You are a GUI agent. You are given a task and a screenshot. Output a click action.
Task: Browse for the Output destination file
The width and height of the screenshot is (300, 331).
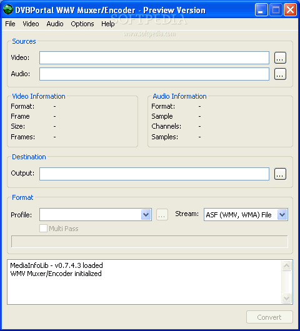click(280, 174)
